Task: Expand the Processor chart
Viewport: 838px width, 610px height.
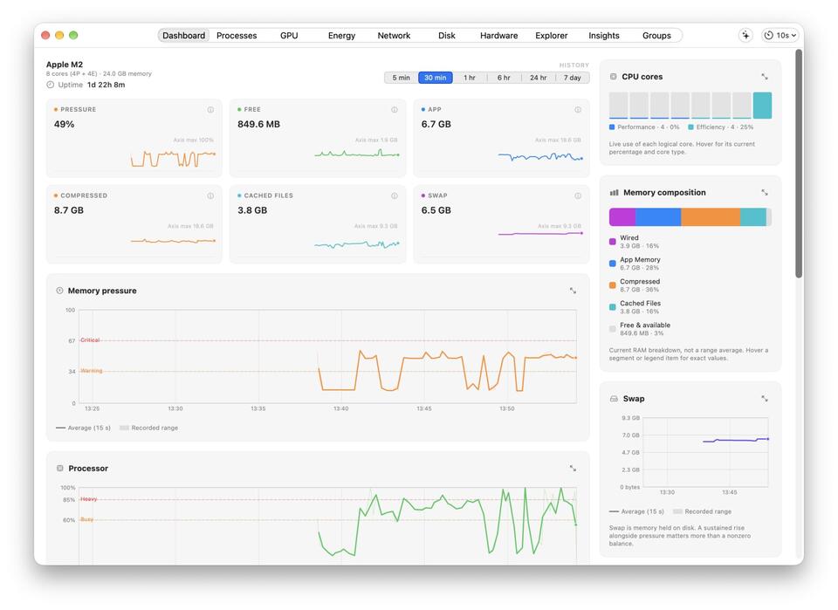Action: (573, 469)
